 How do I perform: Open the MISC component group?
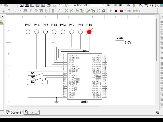coord(20,11)
